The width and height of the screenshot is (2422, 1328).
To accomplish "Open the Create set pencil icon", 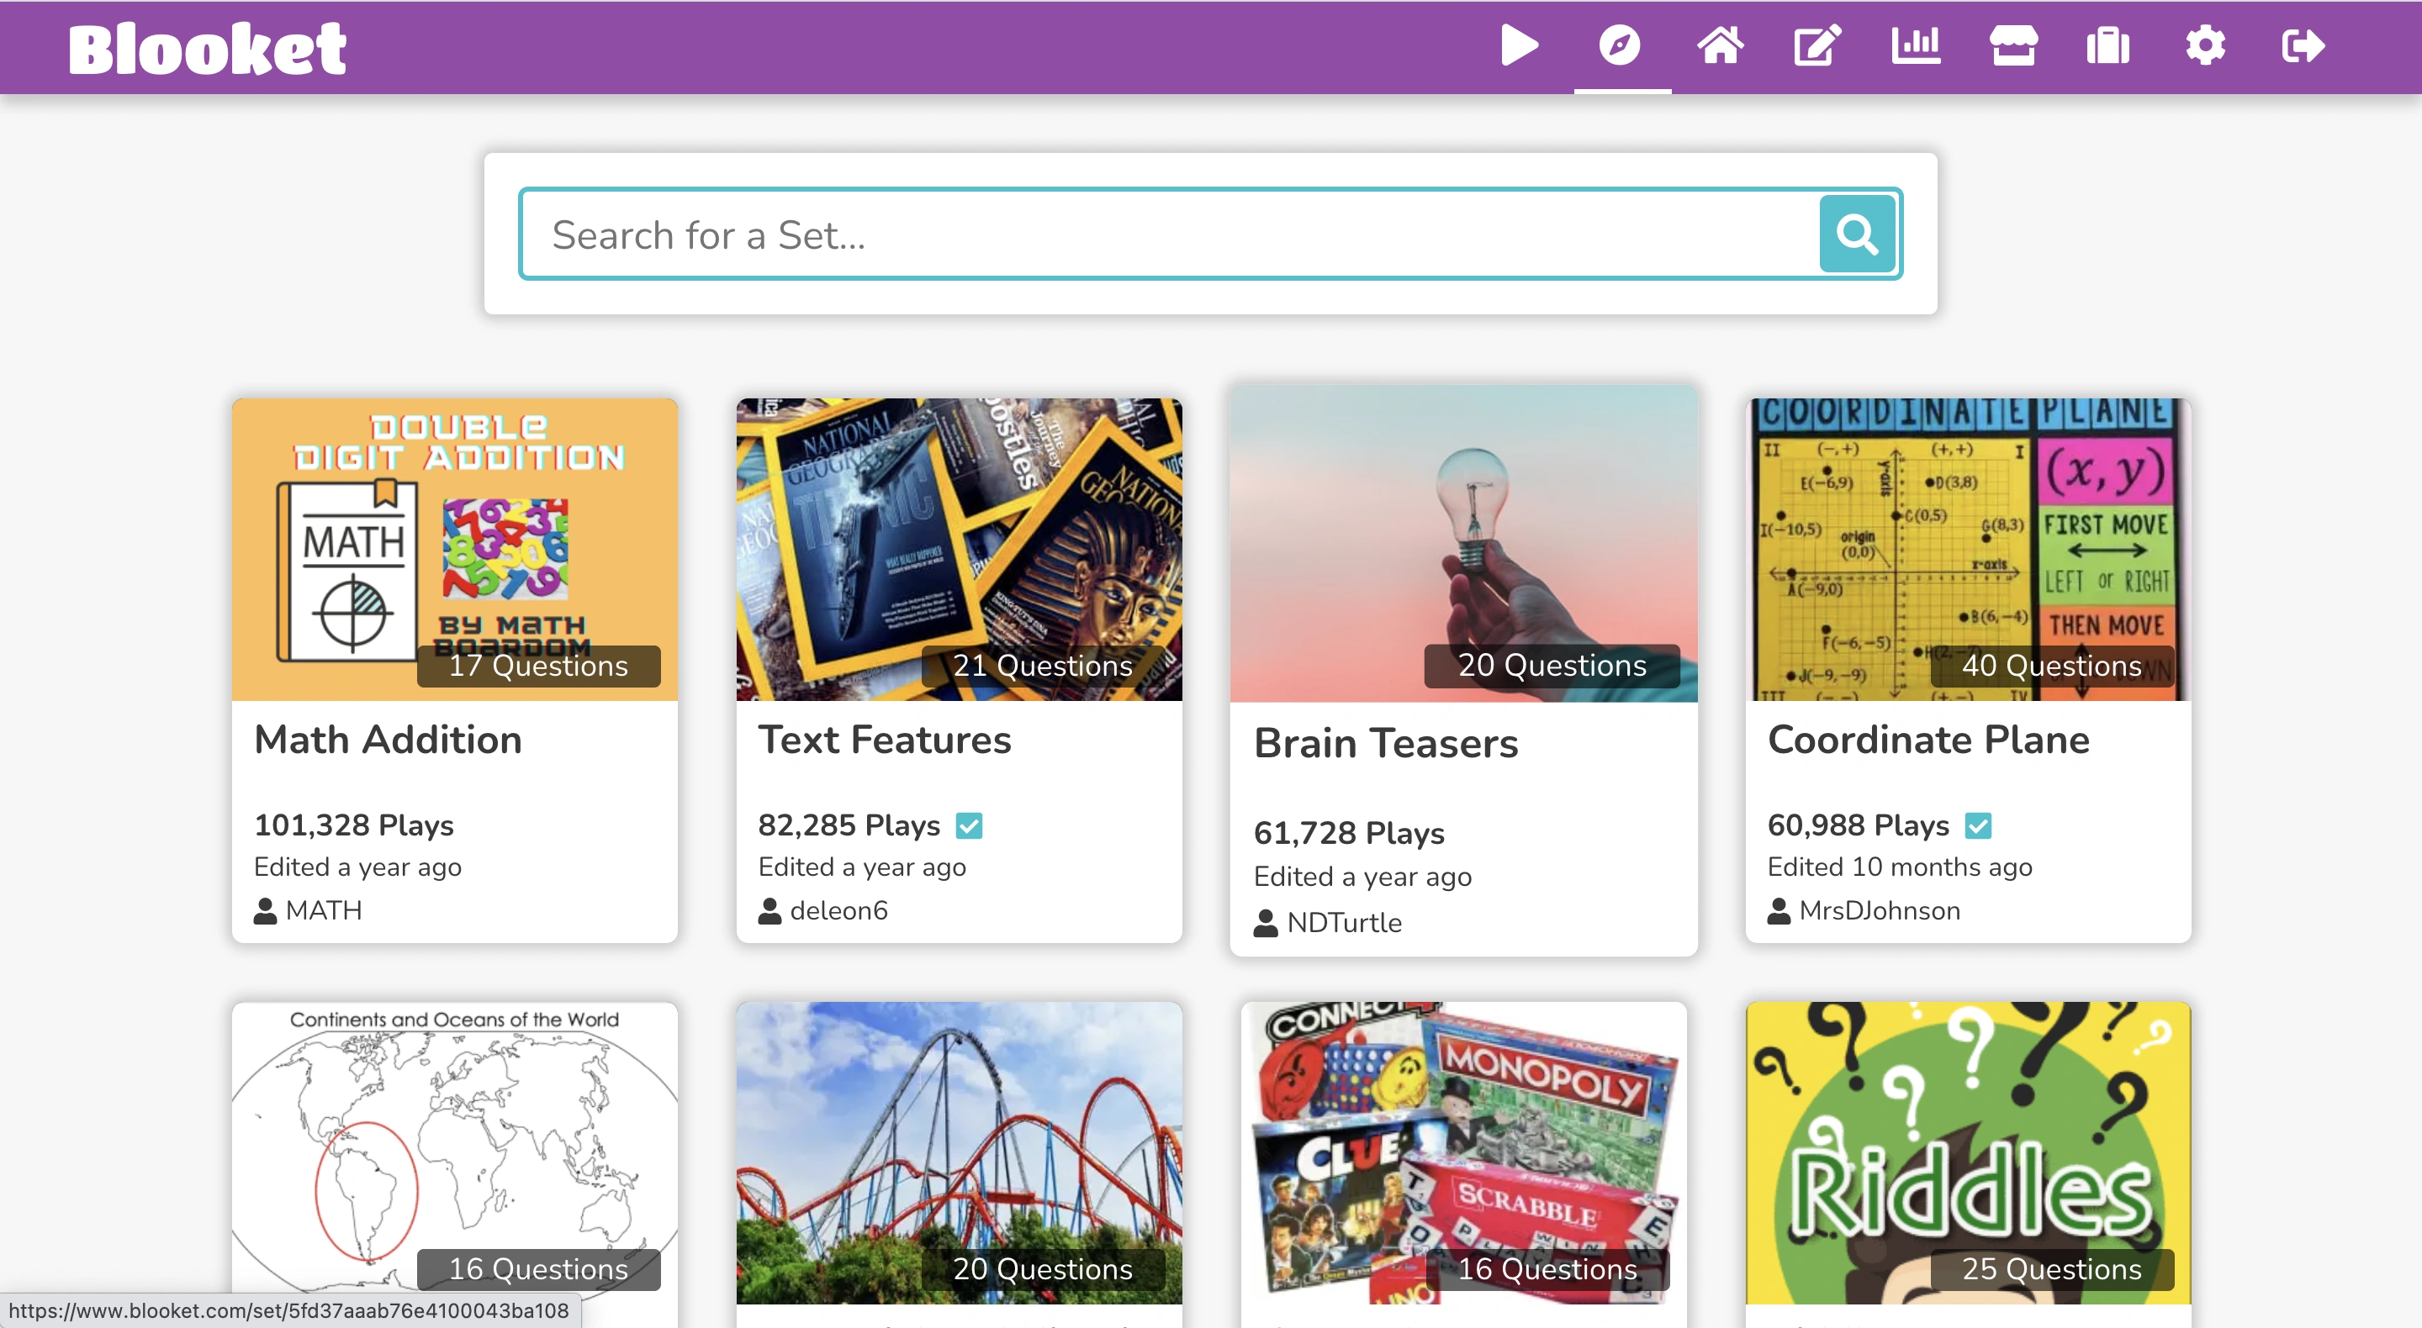I will tap(1816, 46).
